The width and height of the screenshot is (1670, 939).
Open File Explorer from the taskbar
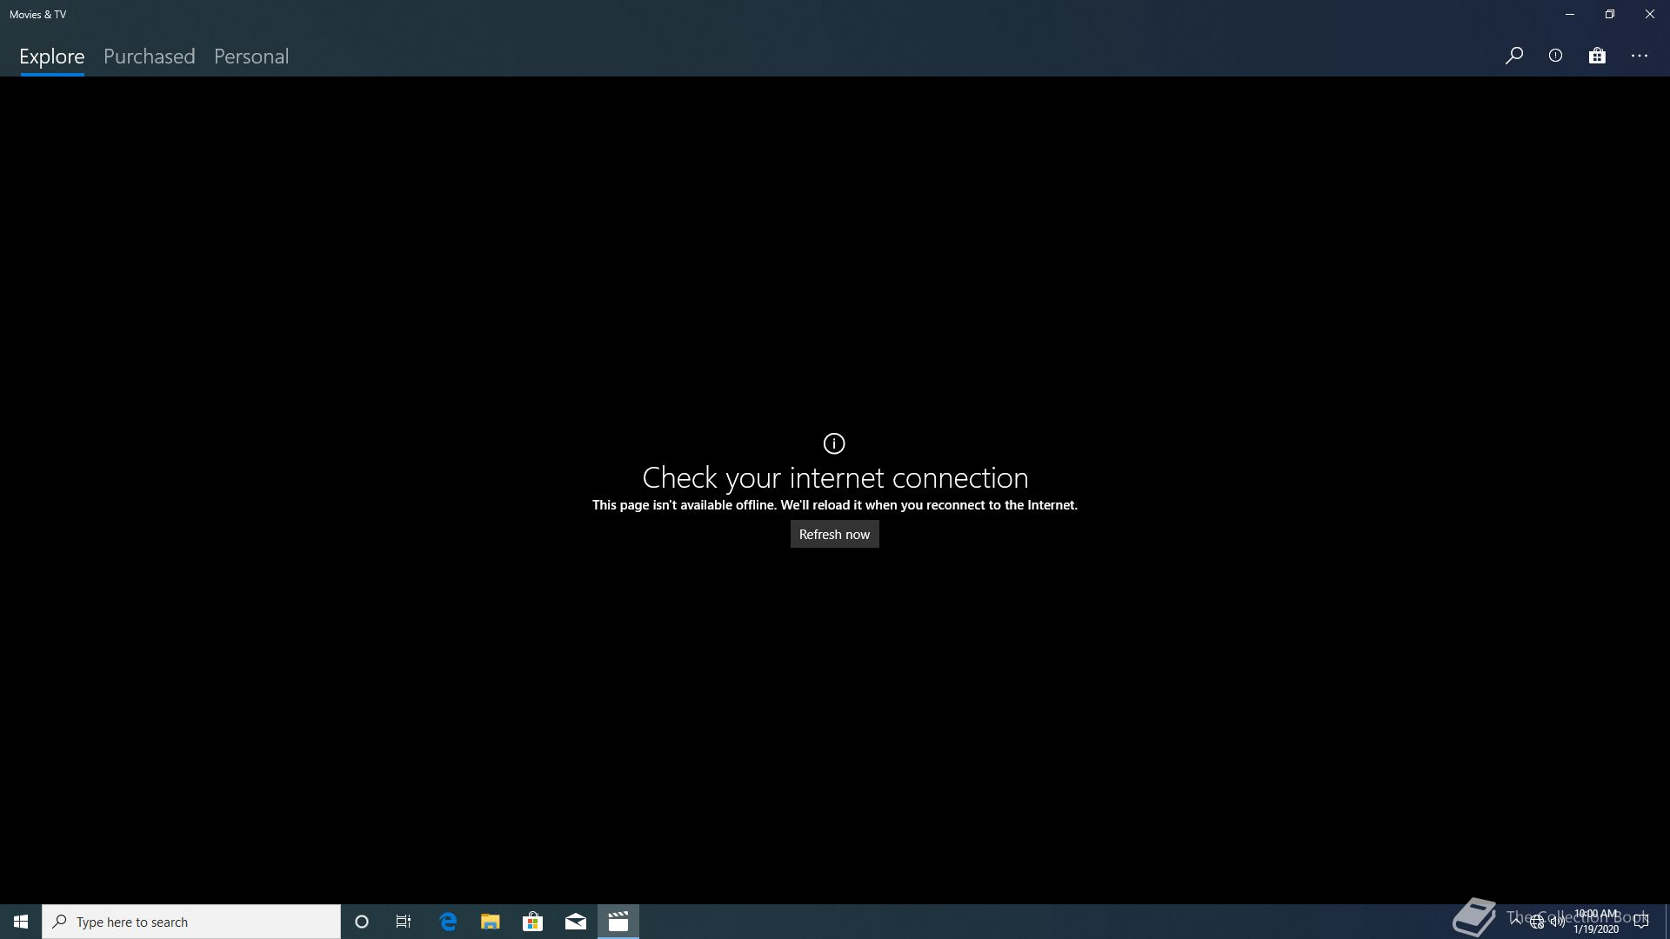[491, 922]
